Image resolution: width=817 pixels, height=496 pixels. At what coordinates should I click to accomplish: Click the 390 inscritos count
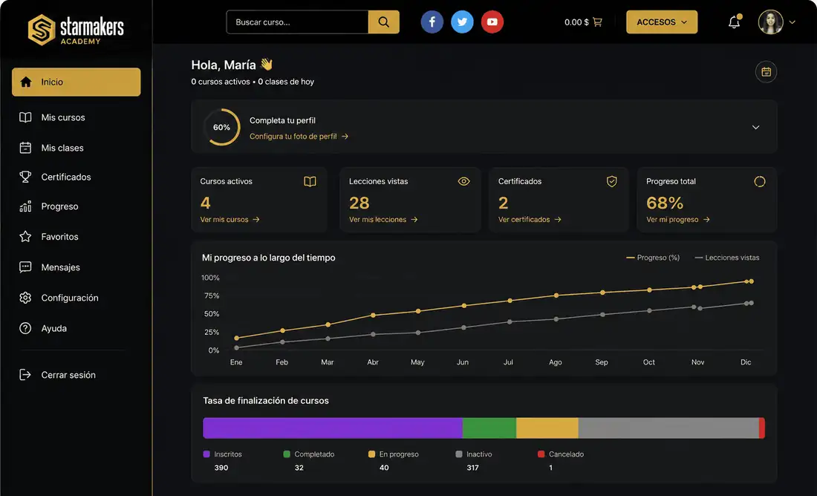point(221,468)
